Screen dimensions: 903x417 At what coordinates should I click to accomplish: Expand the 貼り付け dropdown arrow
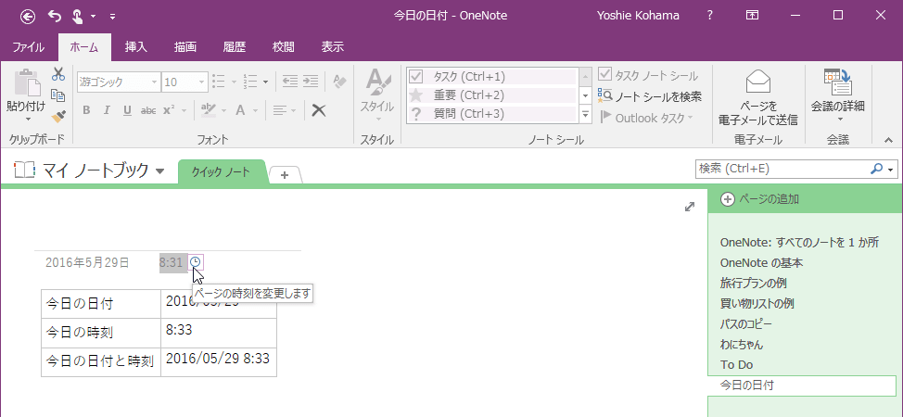[28, 120]
